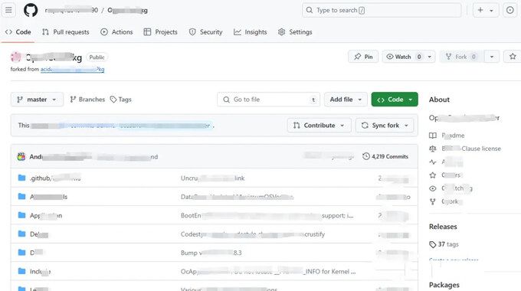
Task: Open the Actions tab
Action: (116, 32)
